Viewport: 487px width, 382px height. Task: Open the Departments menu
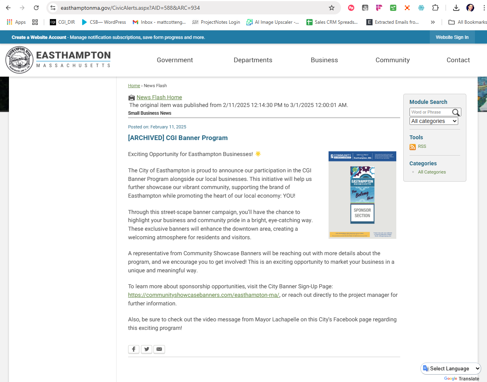tap(253, 60)
